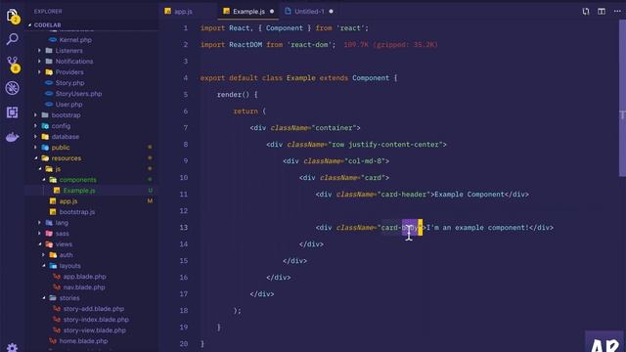
Task: Open the Docker view in activity bar
Action: tap(13, 137)
